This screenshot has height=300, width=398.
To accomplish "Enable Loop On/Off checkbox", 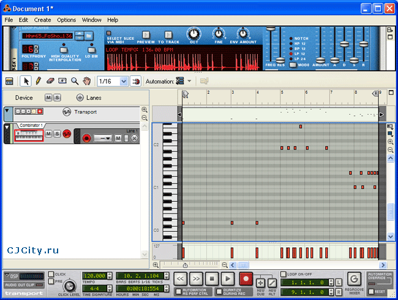I will (283, 274).
